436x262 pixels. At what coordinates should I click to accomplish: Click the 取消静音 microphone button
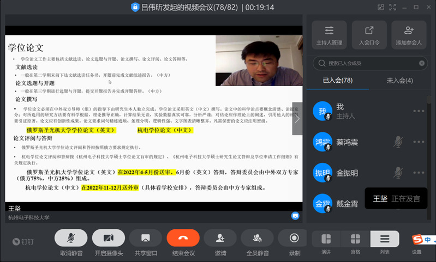pyautogui.click(x=71, y=238)
